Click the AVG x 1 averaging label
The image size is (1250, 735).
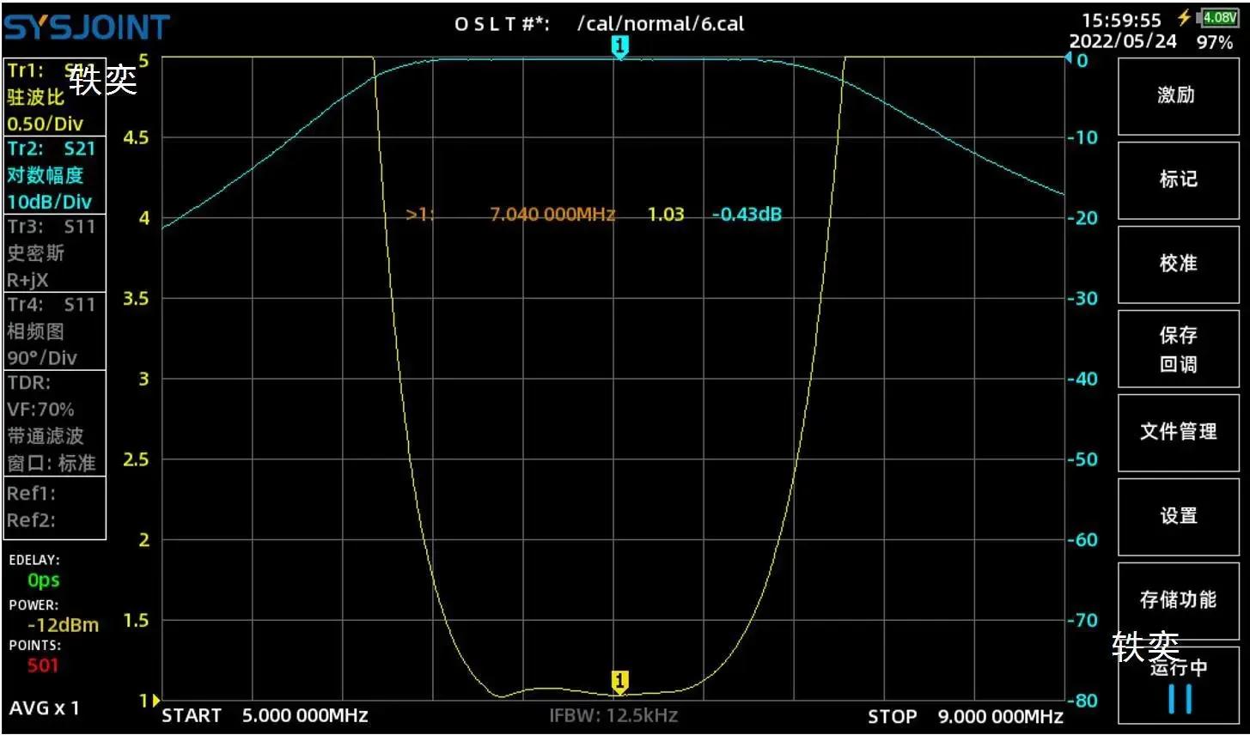click(44, 708)
